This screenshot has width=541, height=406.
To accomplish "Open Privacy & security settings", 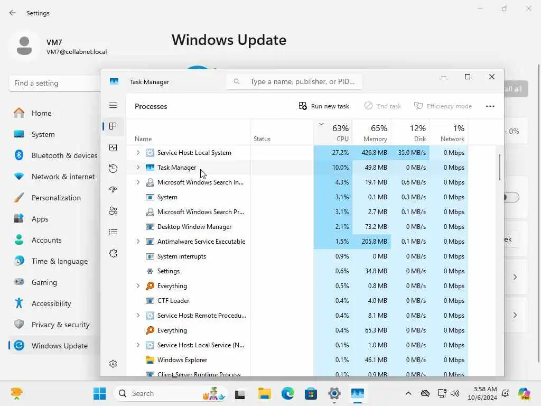I will pos(55,325).
